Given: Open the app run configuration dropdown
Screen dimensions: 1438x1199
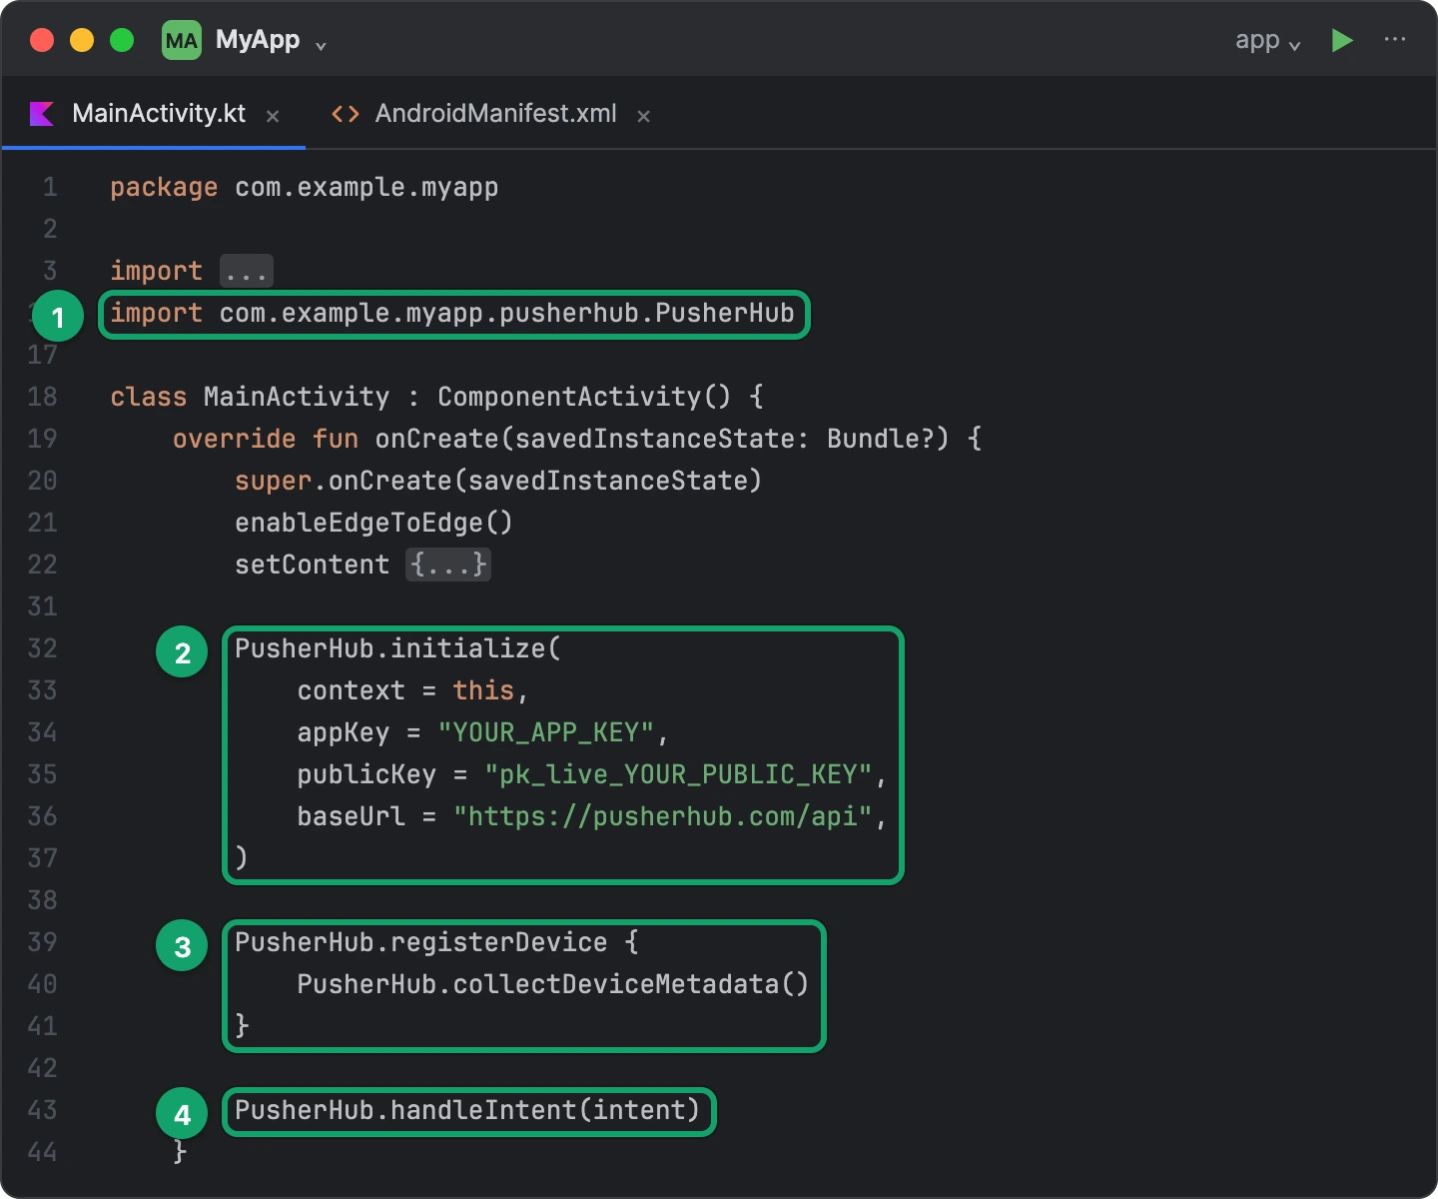Looking at the screenshot, I should coord(1268,41).
